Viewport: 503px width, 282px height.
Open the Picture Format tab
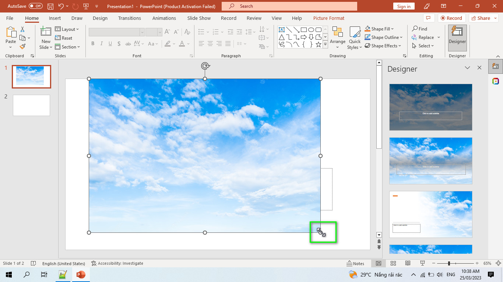coord(329,18)
